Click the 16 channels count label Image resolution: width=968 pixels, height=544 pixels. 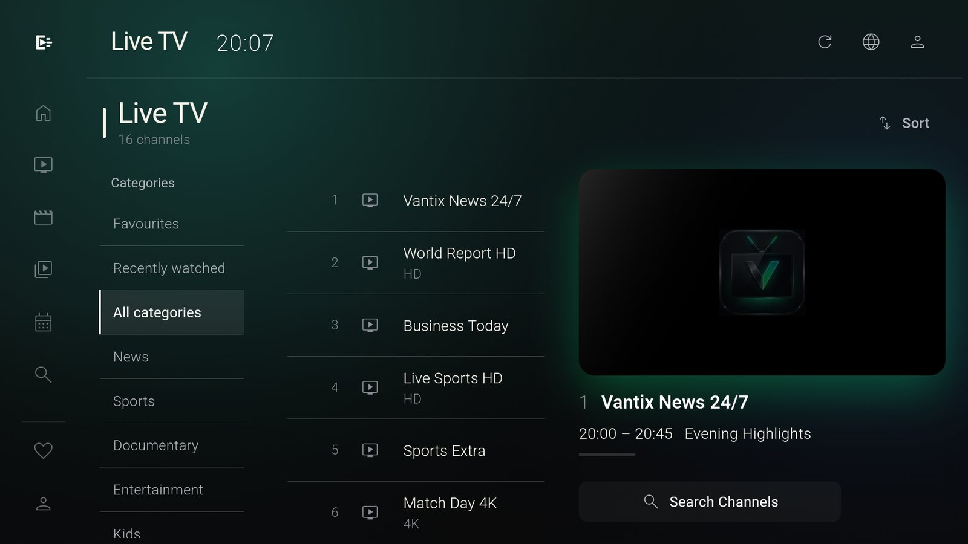(154, 140)
